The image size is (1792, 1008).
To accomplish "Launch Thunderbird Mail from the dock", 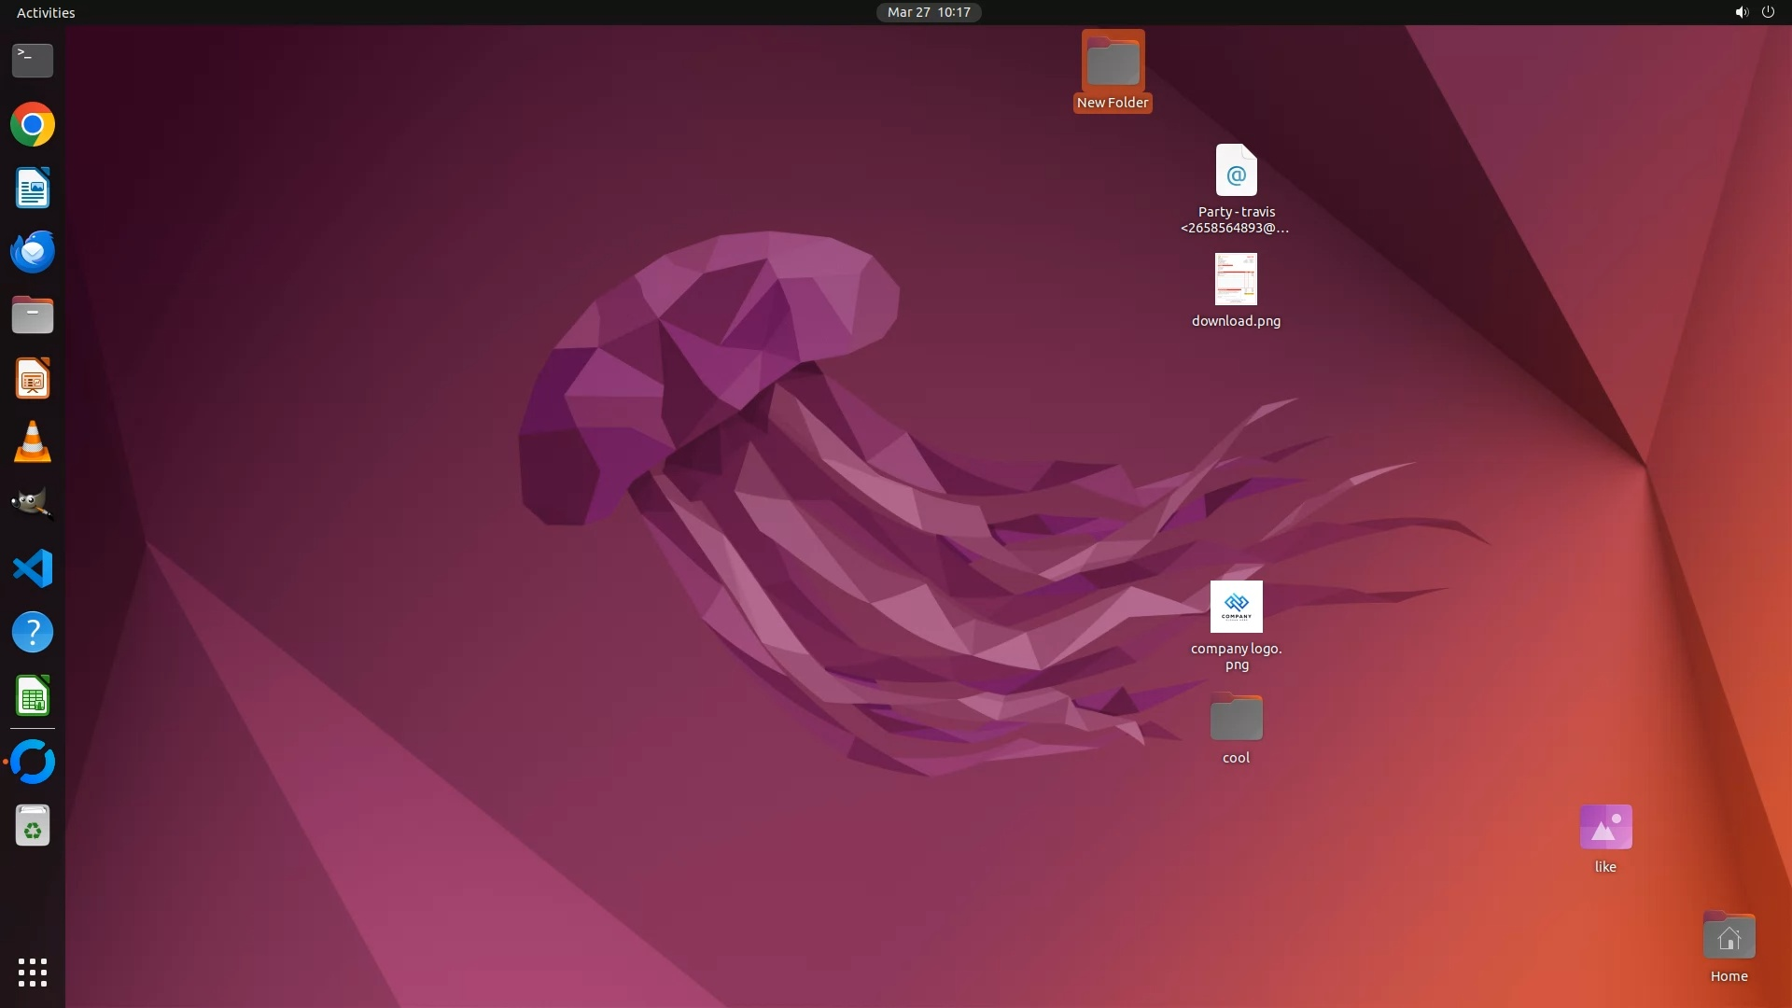I will tap(33, 252).
